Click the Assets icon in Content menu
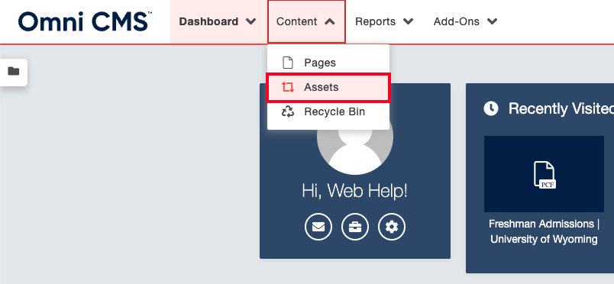Screen dimensions: 614x284 point(288,87)
